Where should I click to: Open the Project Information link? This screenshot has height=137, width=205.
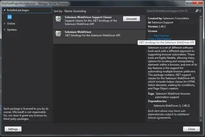point(159,39)
